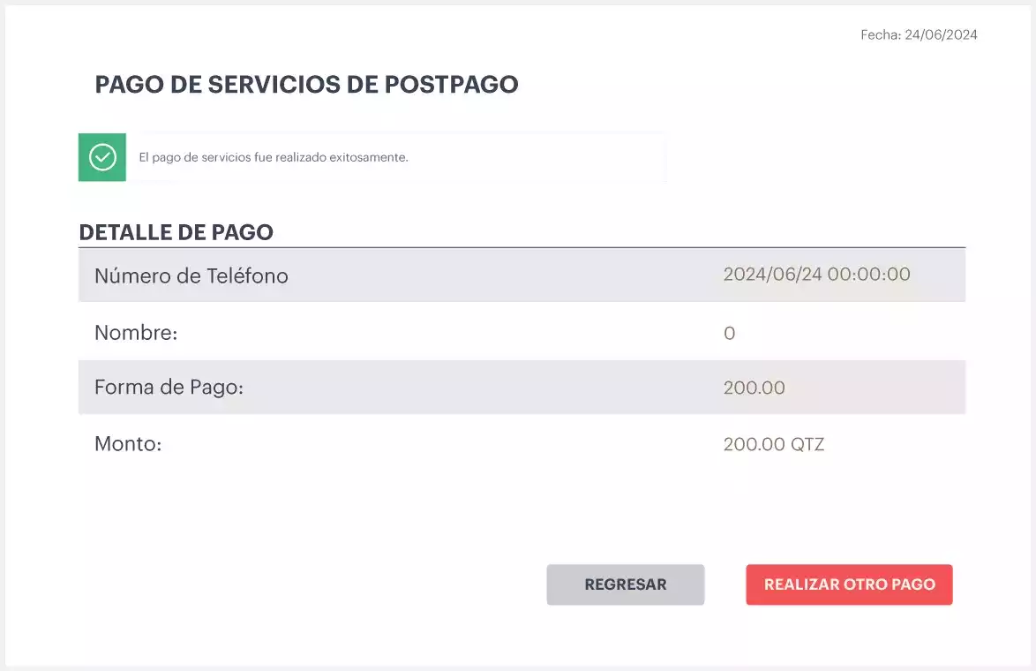Click the REALIZAR OTRO PAGO button
Image resolution: width=1036 pixels, height=671 pixels.
[849, 584]
